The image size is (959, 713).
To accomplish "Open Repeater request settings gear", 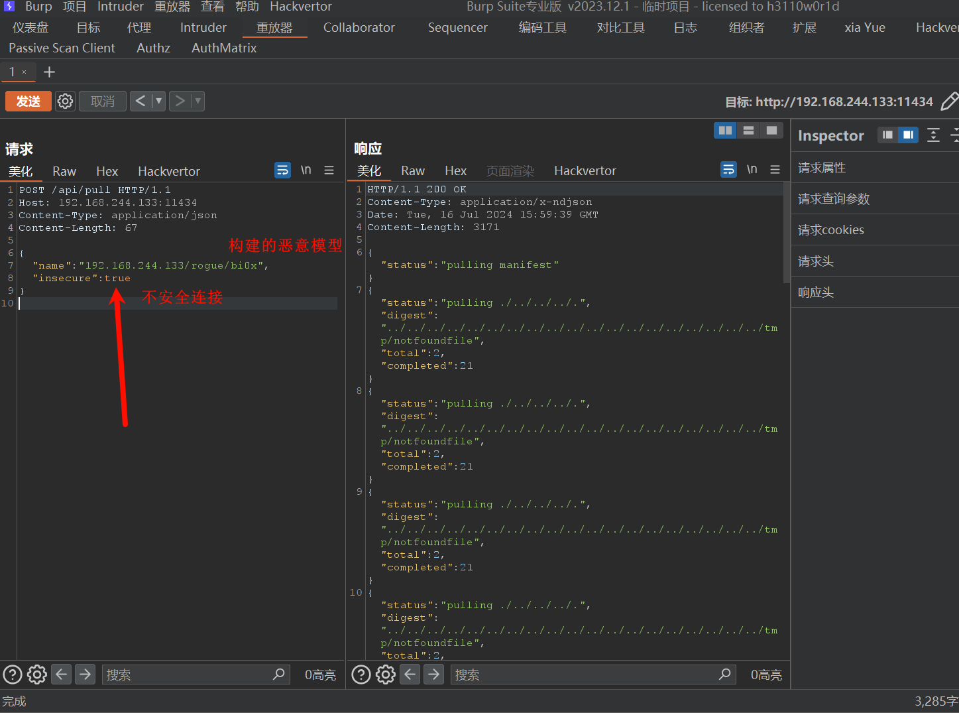I will 65,101.
